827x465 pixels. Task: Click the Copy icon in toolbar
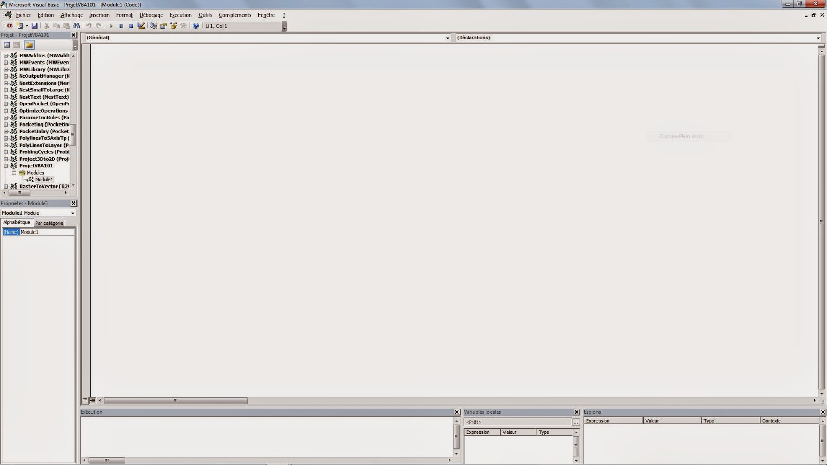pyautogui.click(x=56, y=26)
